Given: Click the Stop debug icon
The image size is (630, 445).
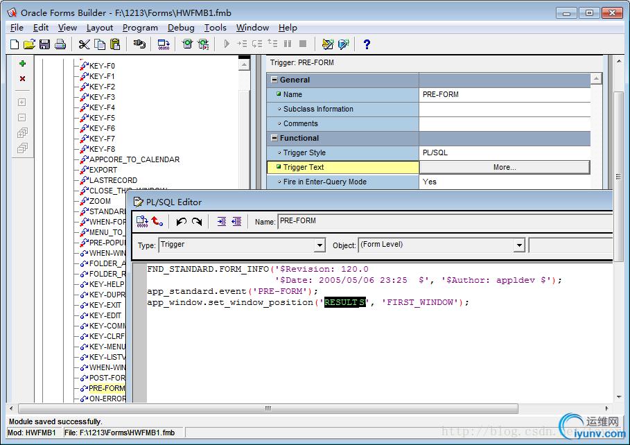Looking at the screenshot, I should [x=303, y=44].
